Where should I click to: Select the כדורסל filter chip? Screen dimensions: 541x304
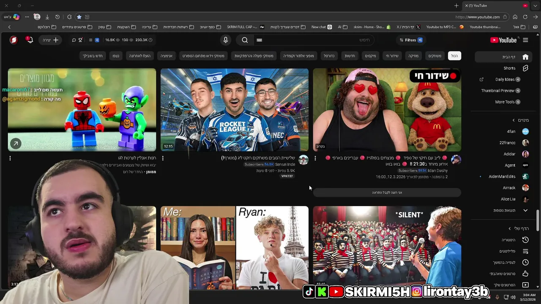tap(329, 56)
